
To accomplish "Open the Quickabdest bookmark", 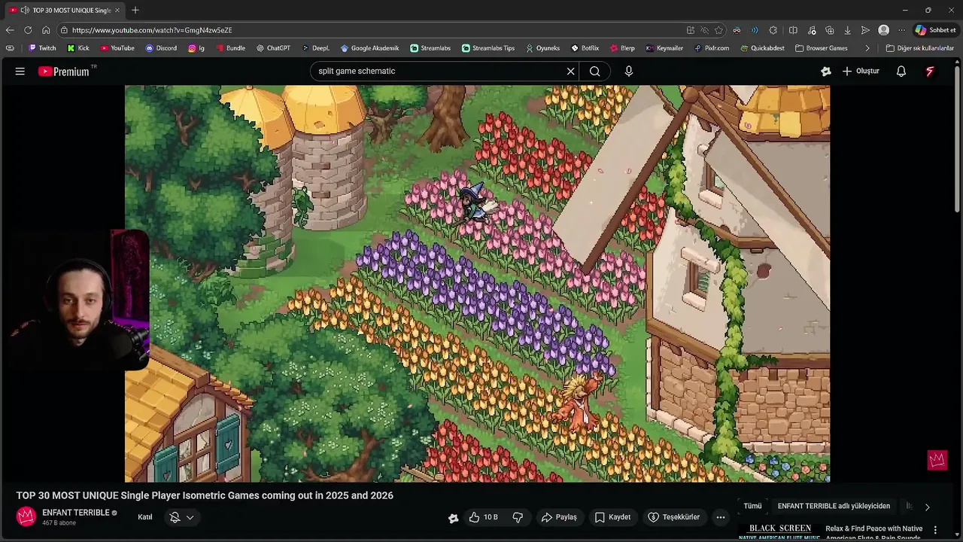I will coord(762,48).
